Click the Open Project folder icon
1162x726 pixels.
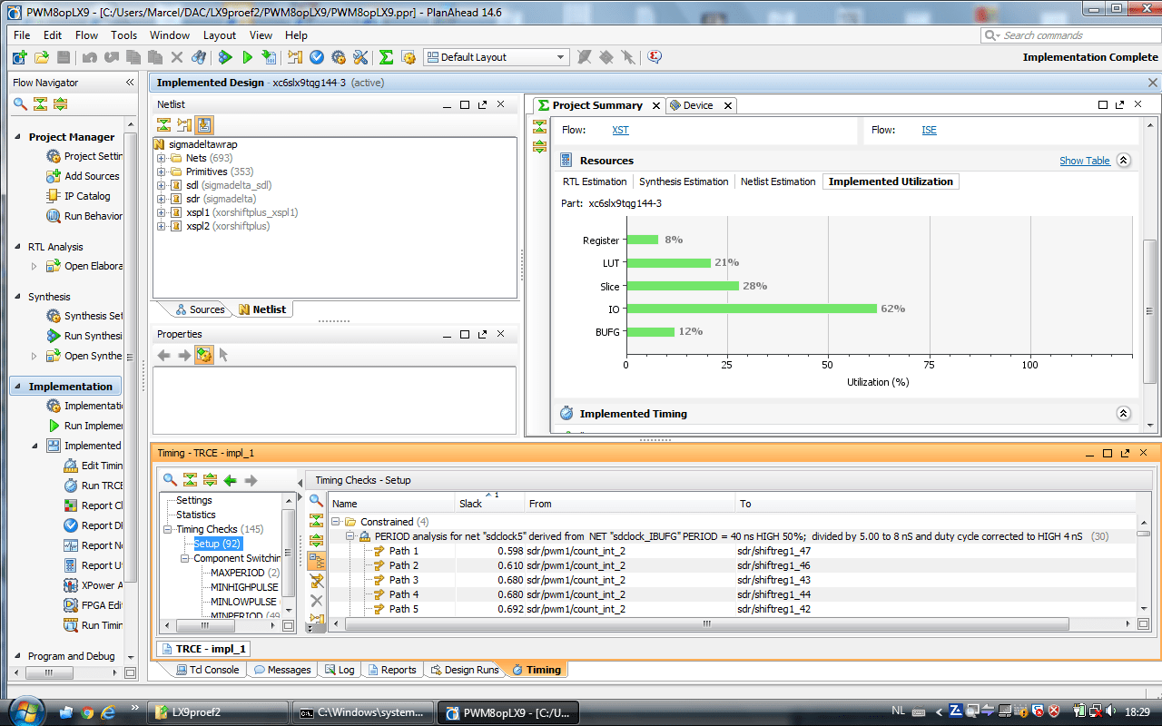click(x=41, y=57)
